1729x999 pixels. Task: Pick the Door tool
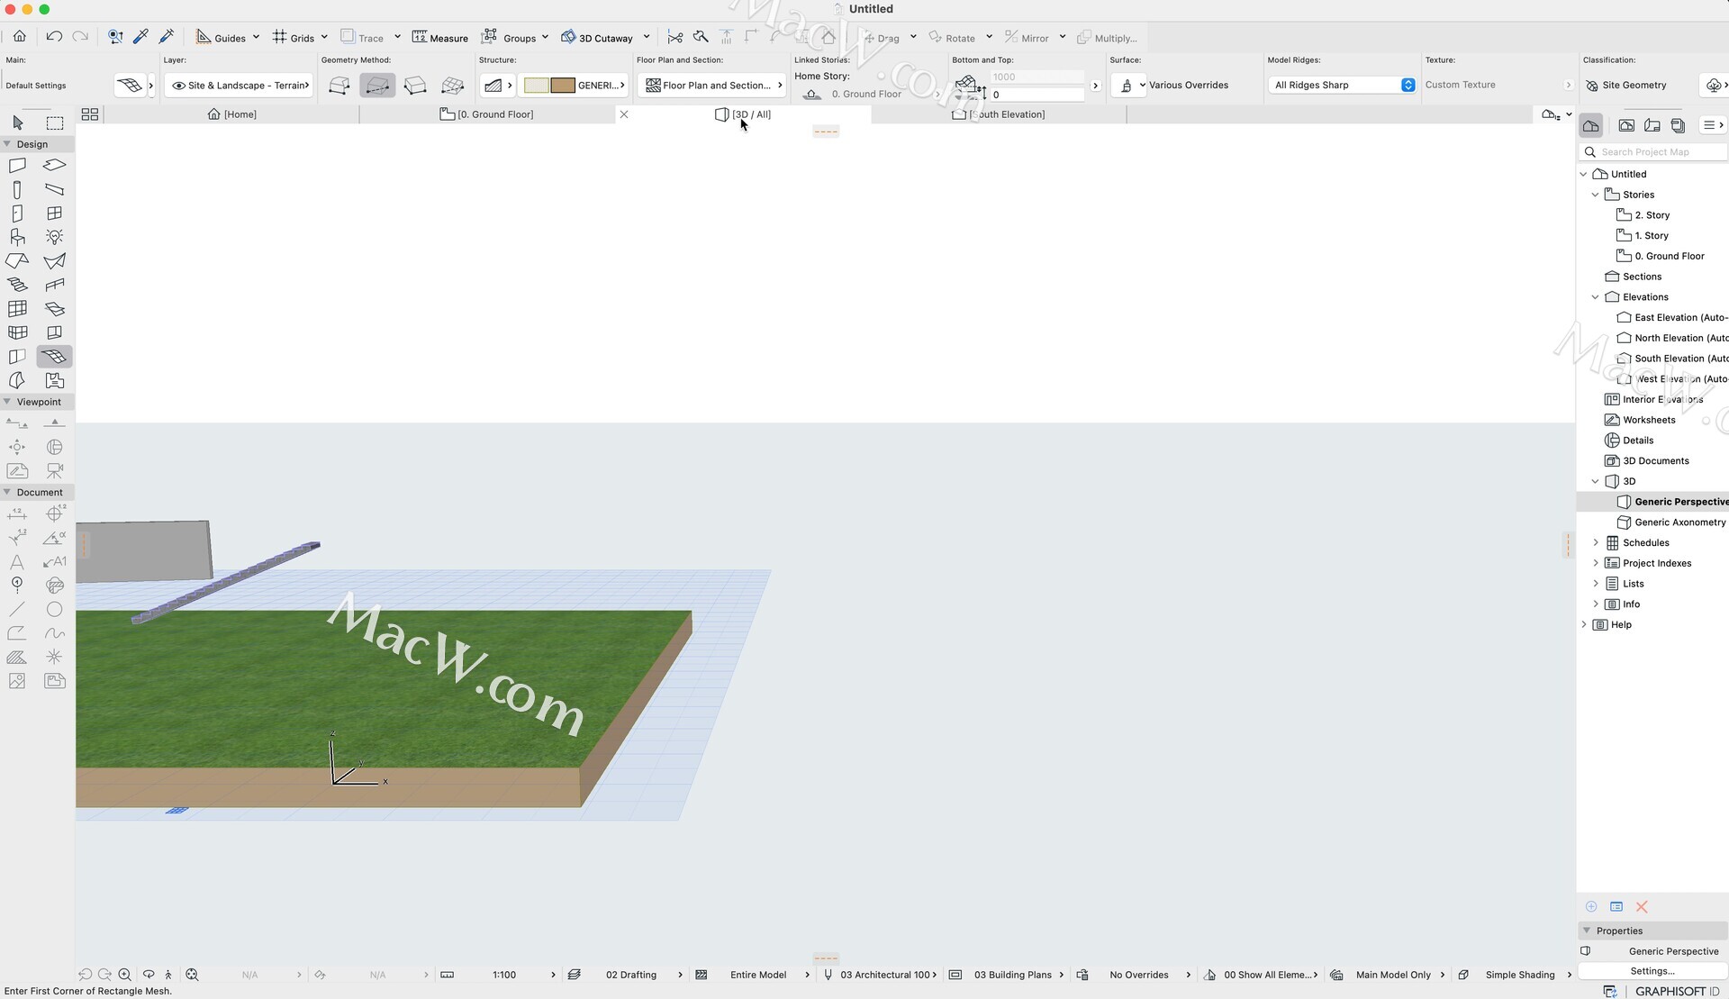[x=17, y=213]
